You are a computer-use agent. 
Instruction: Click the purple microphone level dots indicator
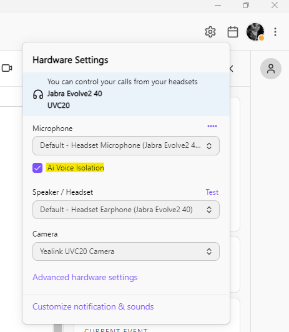212,126
